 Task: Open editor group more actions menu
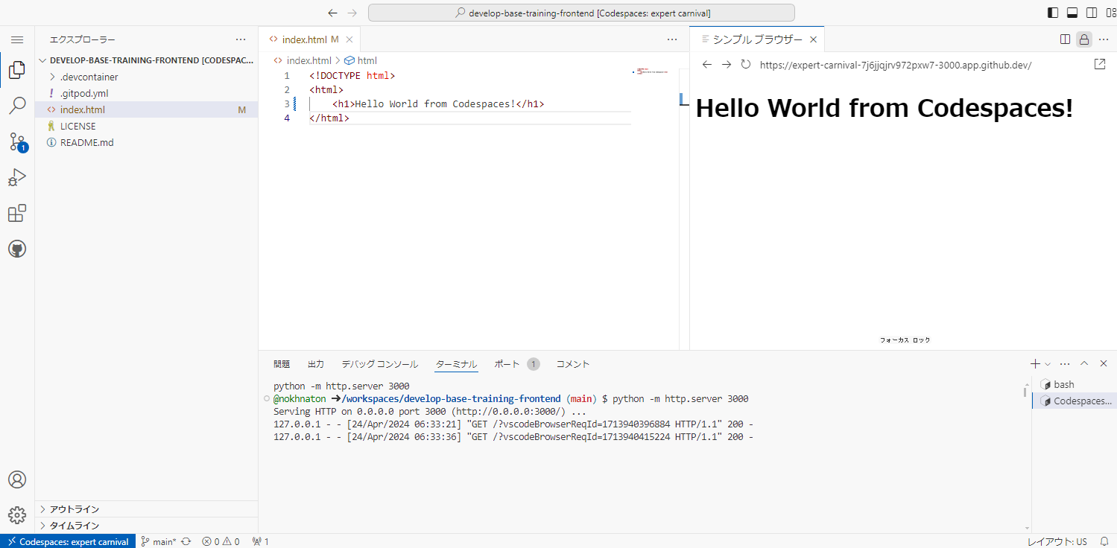[x=672, y=39]
